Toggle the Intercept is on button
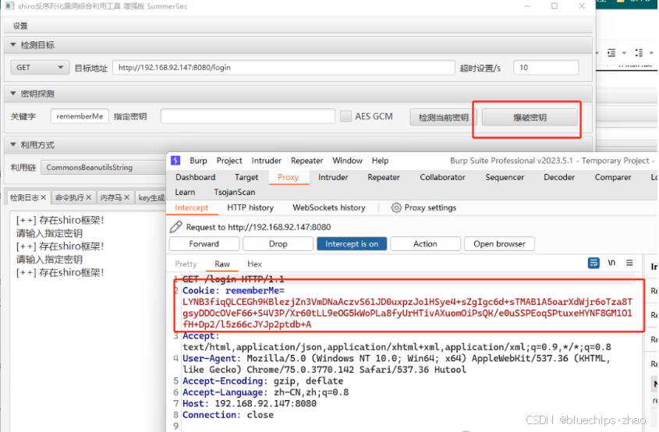Viewport: 659px width, 432px height. coord(352,244)
